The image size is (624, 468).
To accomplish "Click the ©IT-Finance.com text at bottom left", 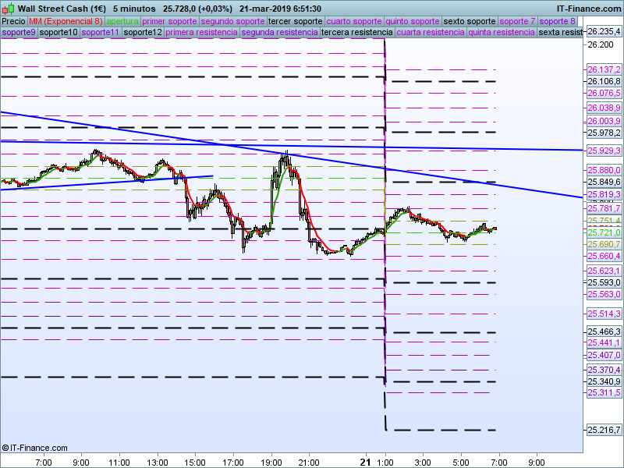I will click(x=34, y=448).
